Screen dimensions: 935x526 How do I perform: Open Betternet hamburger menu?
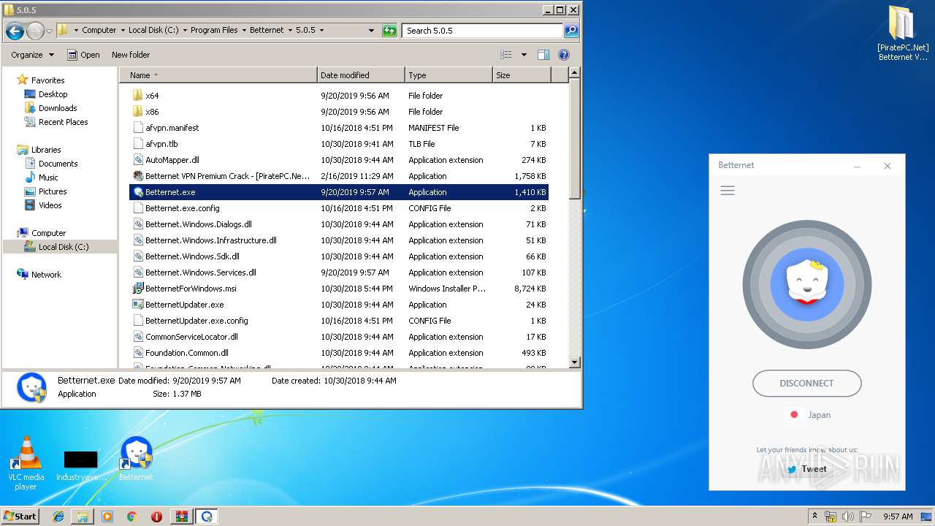coord(728,191)
